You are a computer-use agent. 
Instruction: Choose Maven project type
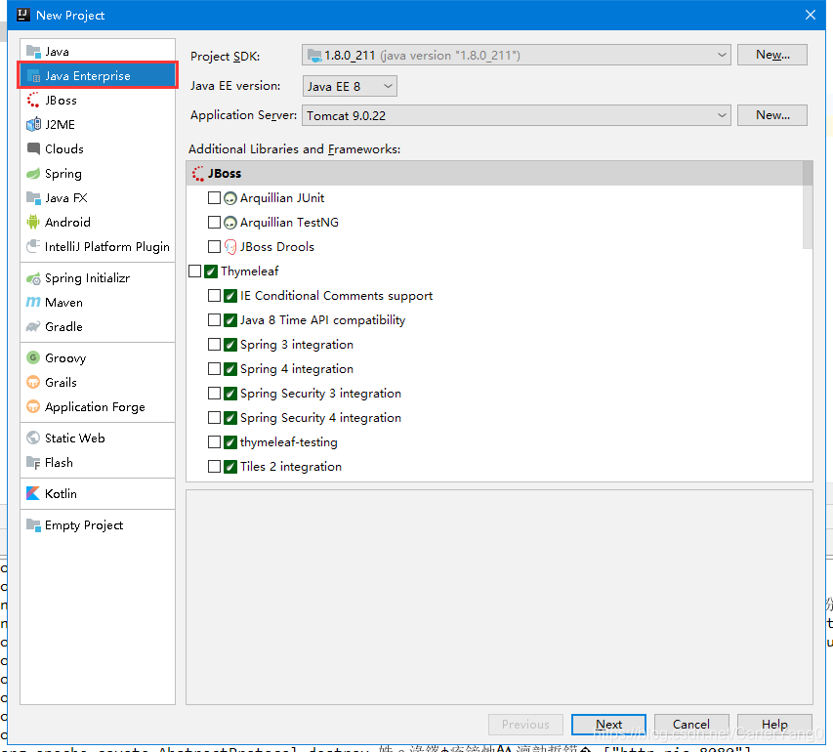tap(98, 303)
